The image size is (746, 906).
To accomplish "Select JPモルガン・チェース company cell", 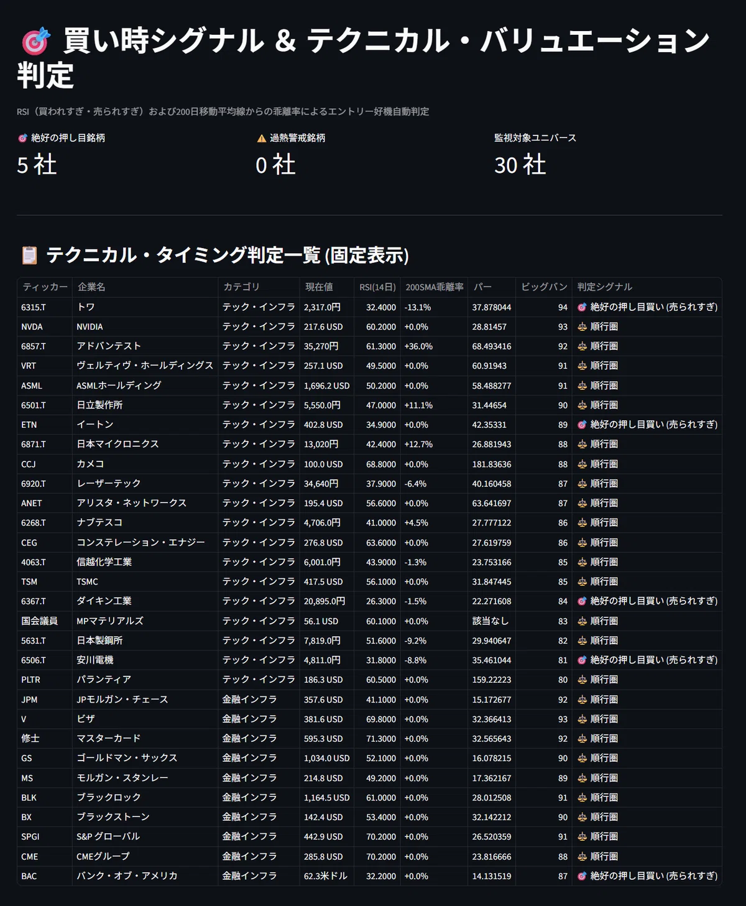I will [x=145, y=700].
